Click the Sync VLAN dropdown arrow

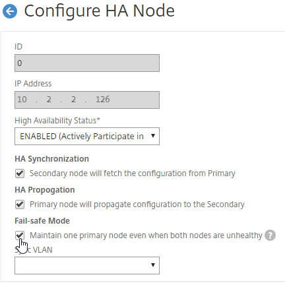(153, 265)
